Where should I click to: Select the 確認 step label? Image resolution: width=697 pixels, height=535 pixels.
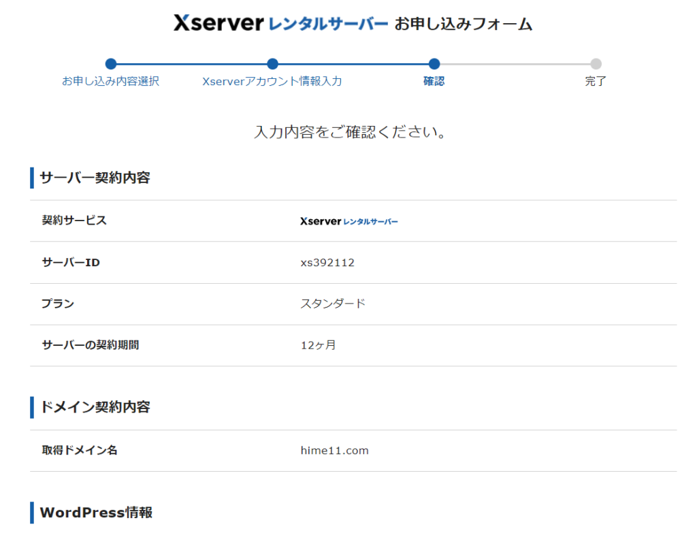[x=434, y=82]
